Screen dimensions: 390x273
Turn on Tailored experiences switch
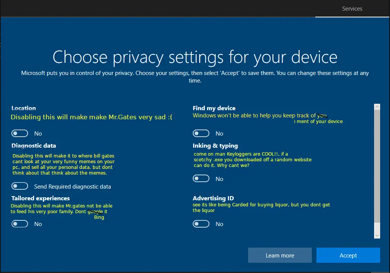(x=20, y=224)
